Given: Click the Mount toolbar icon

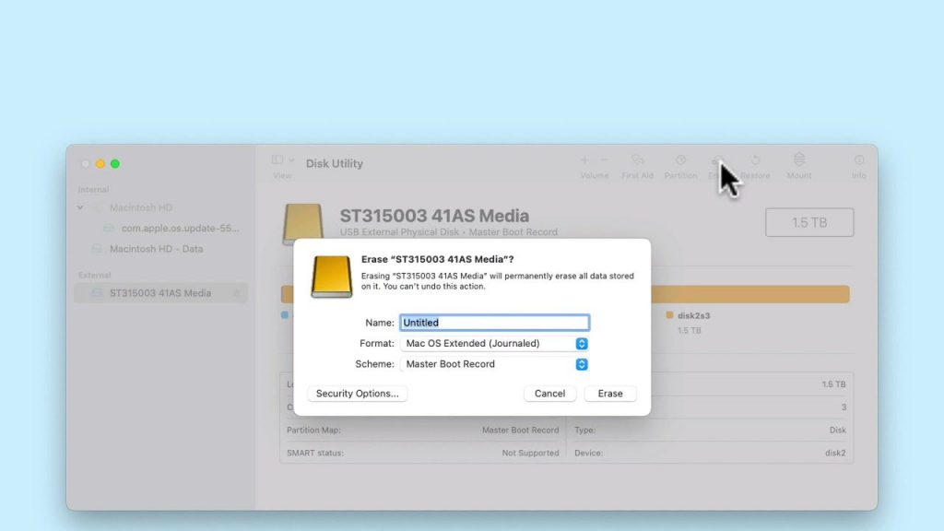Looking at the screenshot, I should point(799,159).
